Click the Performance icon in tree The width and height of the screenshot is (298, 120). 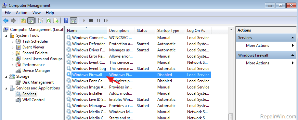[x=18, y=65]
